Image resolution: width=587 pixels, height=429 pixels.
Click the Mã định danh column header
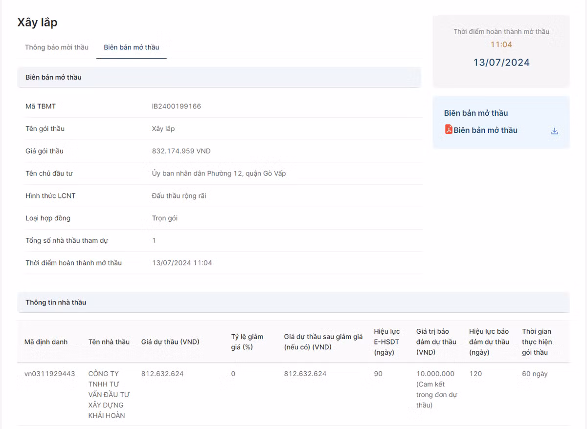point(46,342)
